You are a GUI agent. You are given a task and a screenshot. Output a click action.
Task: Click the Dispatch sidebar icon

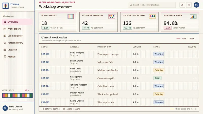(5, 50)
